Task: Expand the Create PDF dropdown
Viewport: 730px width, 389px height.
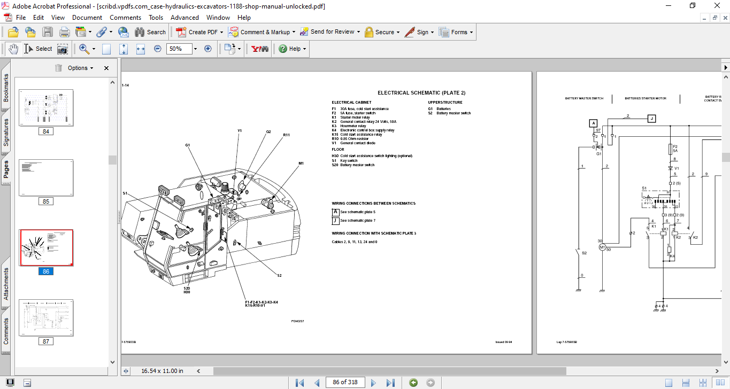Action: click(x=221, y=32)
